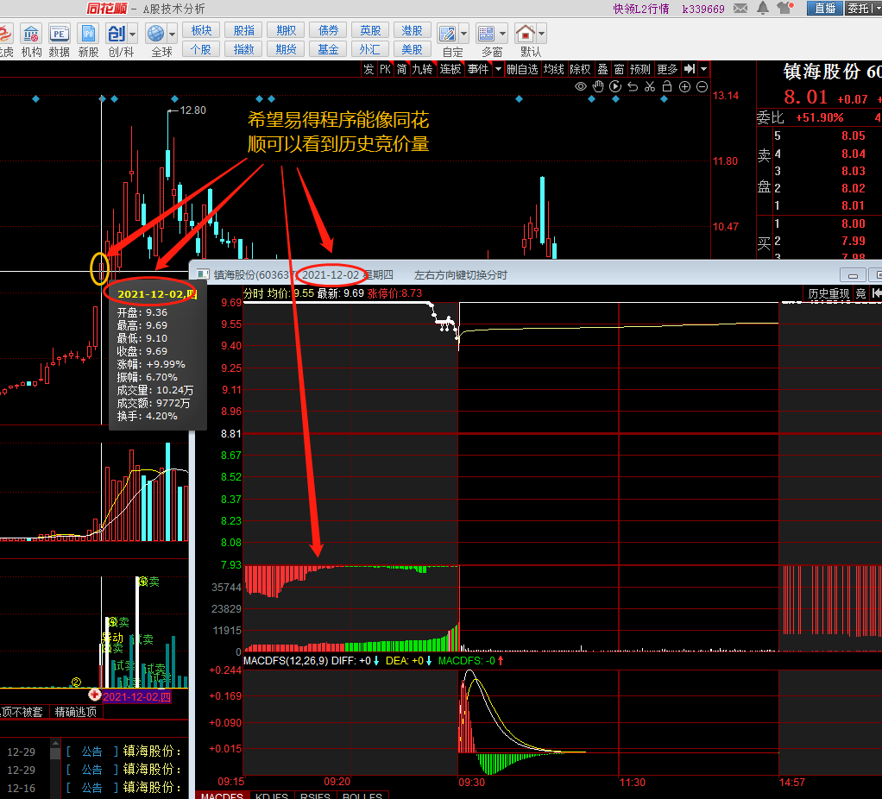This screenshot has height=799, width=882.
Task: Click the 预测 forecast button
Action: coord(640,69)
